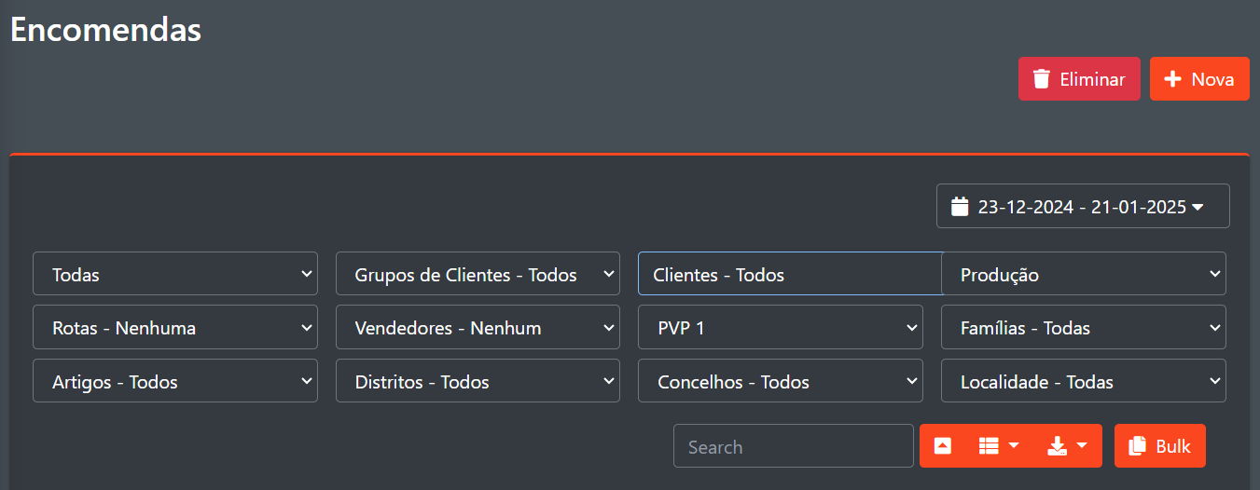Viewport: 1260px width, 490px height.
Task: Expand the Famílias - Todas dropdown
Action: click(1083, 327)
